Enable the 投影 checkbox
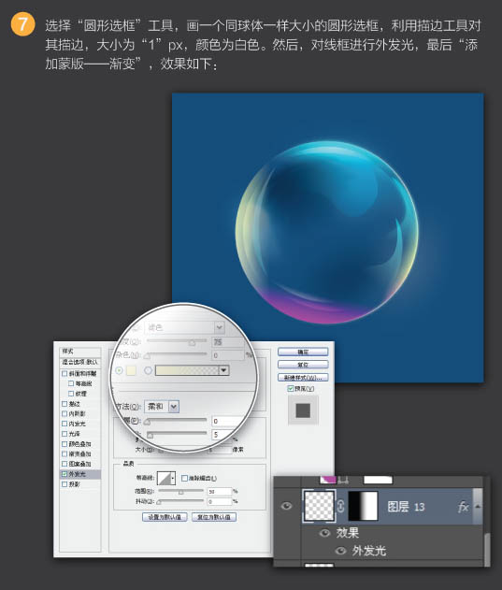The image size is (502, 590). [x=65, y=484]
